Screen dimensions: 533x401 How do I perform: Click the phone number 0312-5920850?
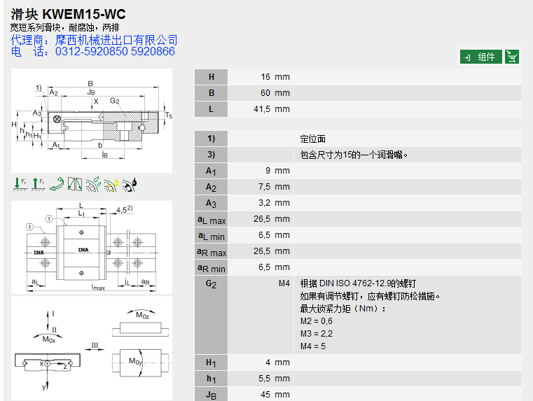(92, 52)
